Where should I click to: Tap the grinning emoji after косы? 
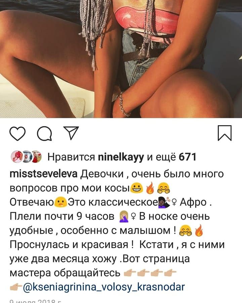[137, 188]
